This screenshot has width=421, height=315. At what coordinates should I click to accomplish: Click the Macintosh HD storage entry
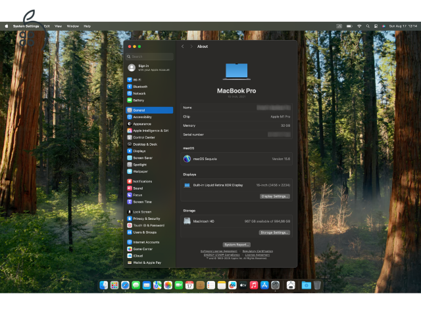(x=237, y=221)
